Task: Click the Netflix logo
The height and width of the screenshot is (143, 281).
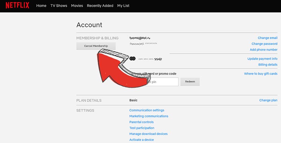Action: click(17, 5)
